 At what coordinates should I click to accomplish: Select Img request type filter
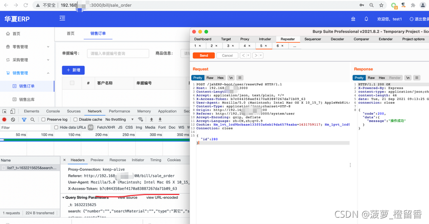(x=139, y=128)
